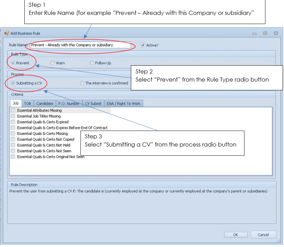This screenshot has height=247, width=284.
Task: Select the Prevent rule type radio button
Action: point(13,63)
